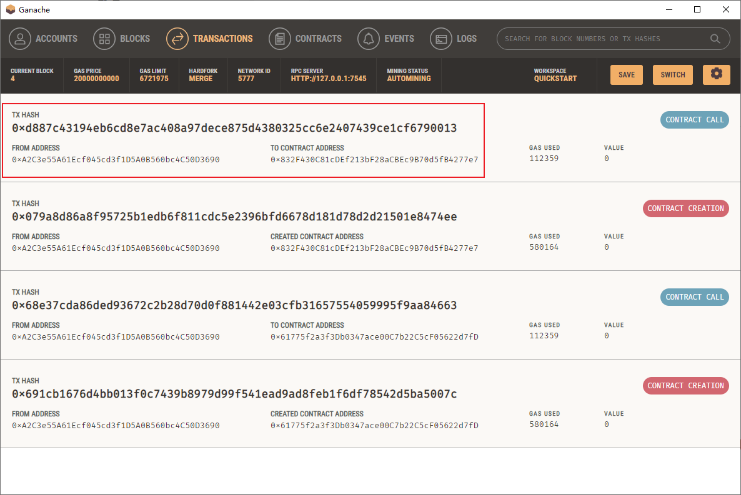The width and height of the screenshot is (741, 495).
Task: Open transaction hash 0x079a8d86a8f95725...
Action: (234, 217)
